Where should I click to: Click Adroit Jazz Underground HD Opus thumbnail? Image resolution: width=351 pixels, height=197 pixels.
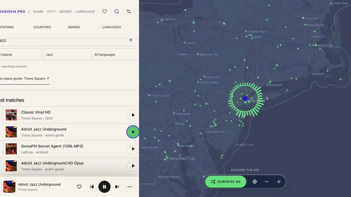coord(11,166)
